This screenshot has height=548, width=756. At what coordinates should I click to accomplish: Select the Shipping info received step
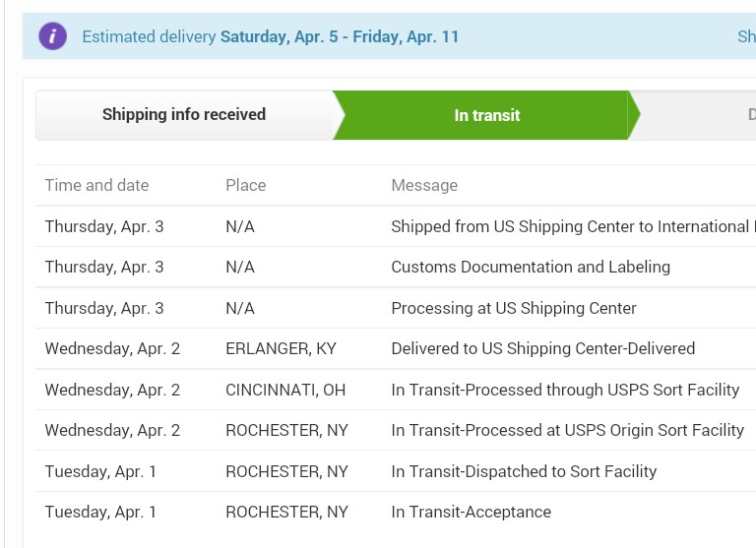(x=184, y=115)
